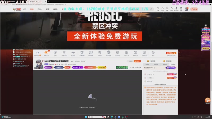Open the 关注 followed heart icon in header
Screen dimensions: 212x119
[162, 9]
